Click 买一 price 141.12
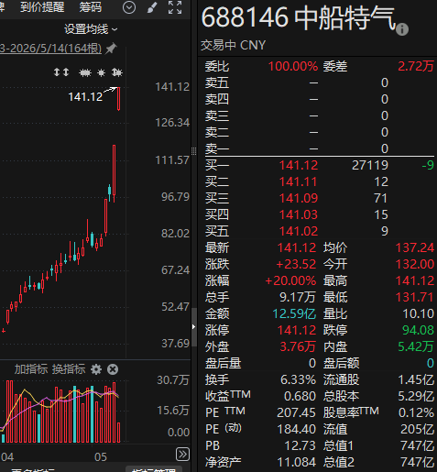 [299, 165]
